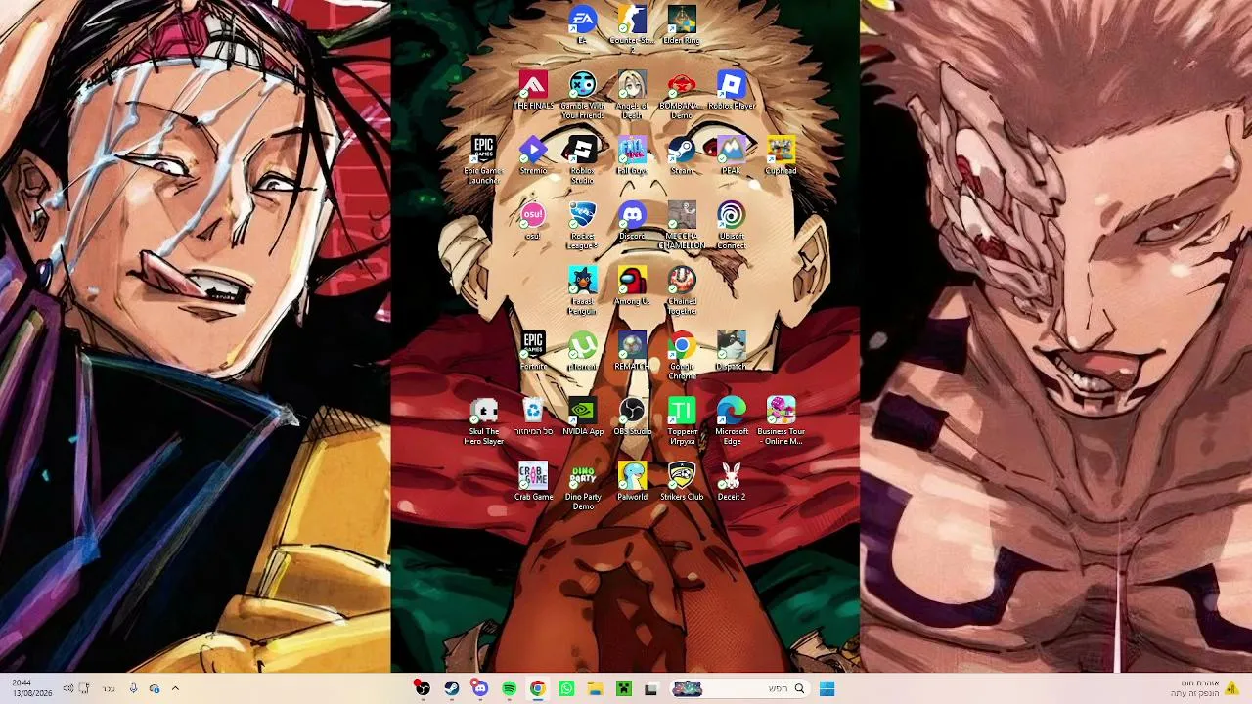Click the taskbar search box
Screen dimensions: 1252x704
(x=739, y=688)
